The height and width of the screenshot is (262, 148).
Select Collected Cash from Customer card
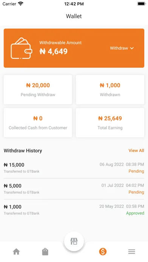point(38,123)
